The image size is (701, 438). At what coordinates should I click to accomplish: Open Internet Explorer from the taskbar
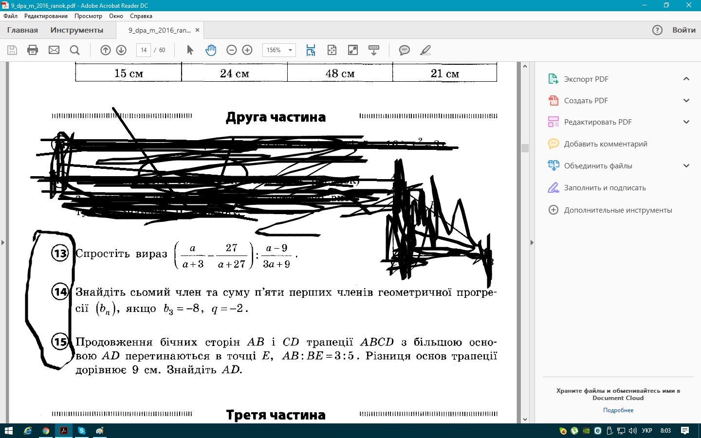(x=28, y=431)
